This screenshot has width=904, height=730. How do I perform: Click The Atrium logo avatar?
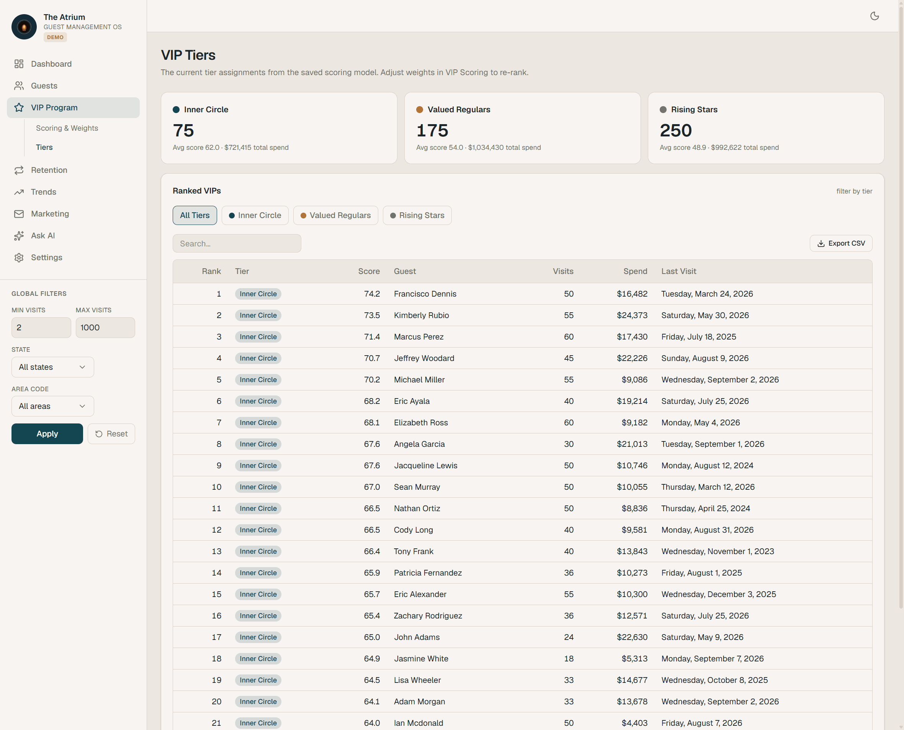tap(24, 27)
